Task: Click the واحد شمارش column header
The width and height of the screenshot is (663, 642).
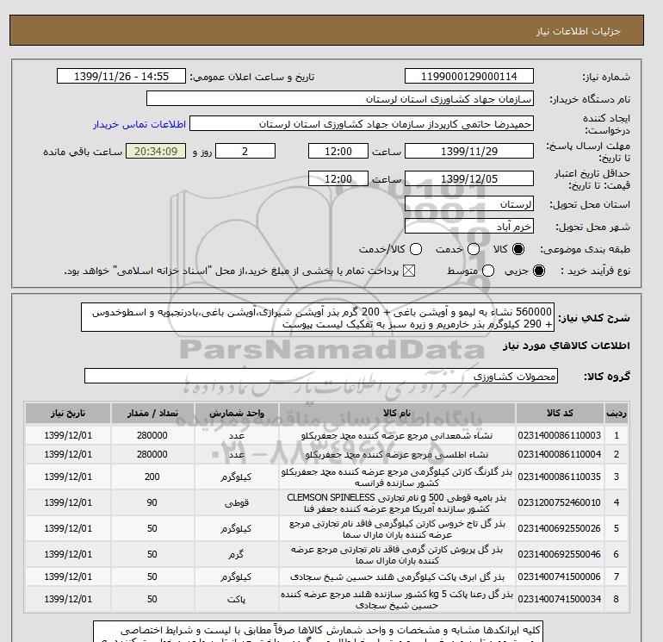Action: pos(237,413)
